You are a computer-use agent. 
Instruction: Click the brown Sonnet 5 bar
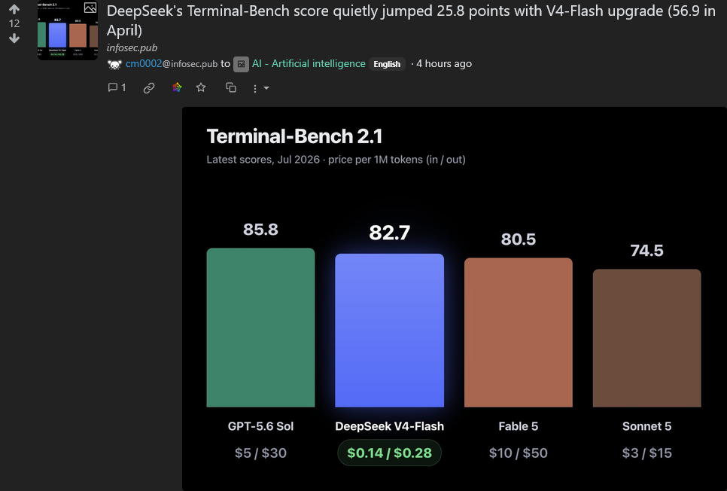(646, 338)
